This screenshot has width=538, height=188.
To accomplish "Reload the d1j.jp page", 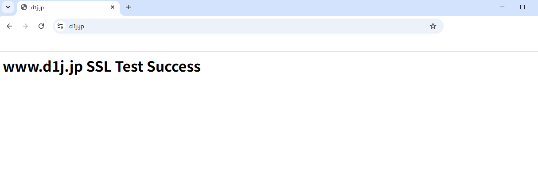I will (x=41, y=26).
